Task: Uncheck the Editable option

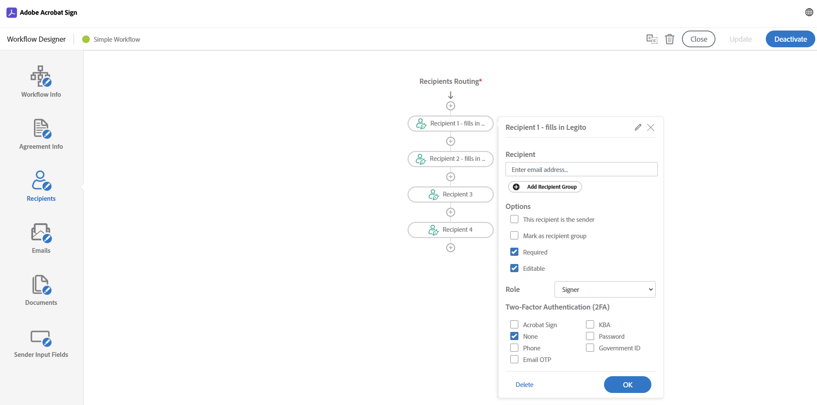Action: pos(514,268)
